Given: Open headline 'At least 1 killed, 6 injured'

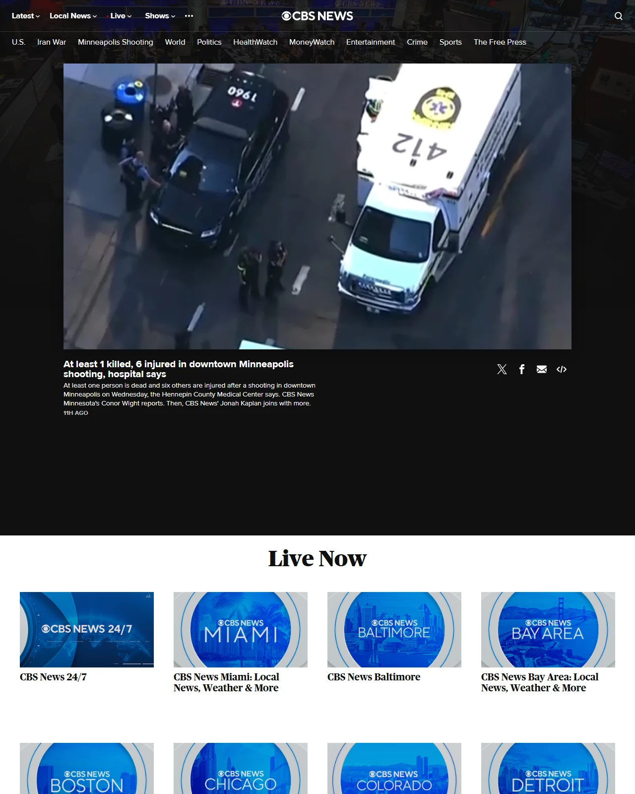Looking at the screenshot, I should pos(179,369).
